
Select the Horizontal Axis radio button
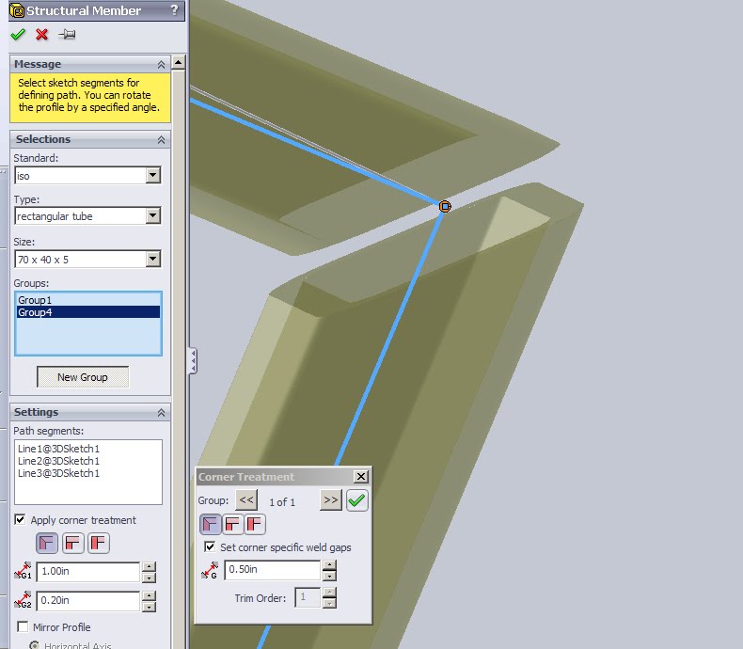pyautogui.click(x=34, y=645)
